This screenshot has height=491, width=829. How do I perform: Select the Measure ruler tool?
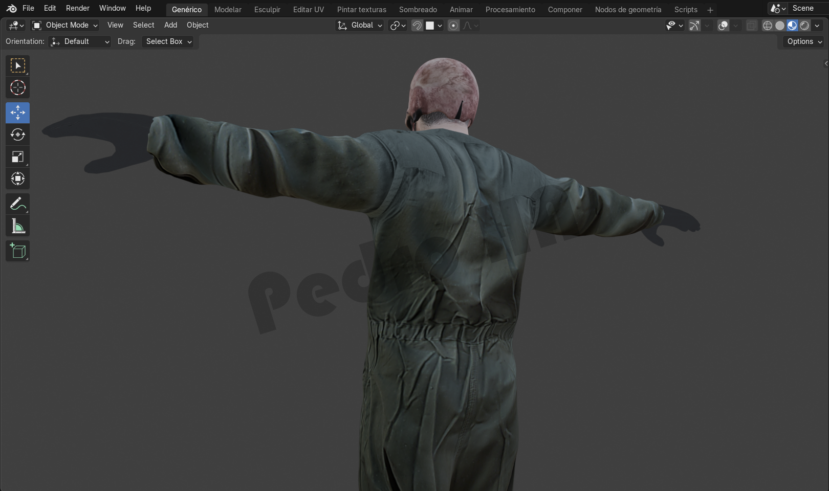click(17, 226)
